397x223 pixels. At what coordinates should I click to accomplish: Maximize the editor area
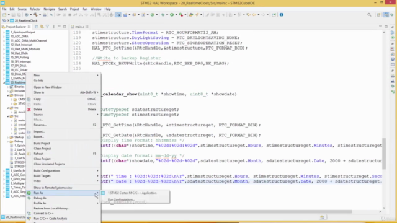pos(386,27)
